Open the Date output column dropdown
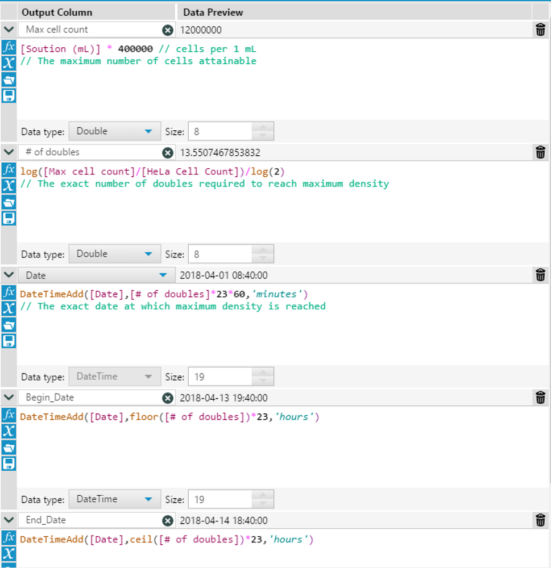The height and width of the screenshot is (568, 551). 96,275
